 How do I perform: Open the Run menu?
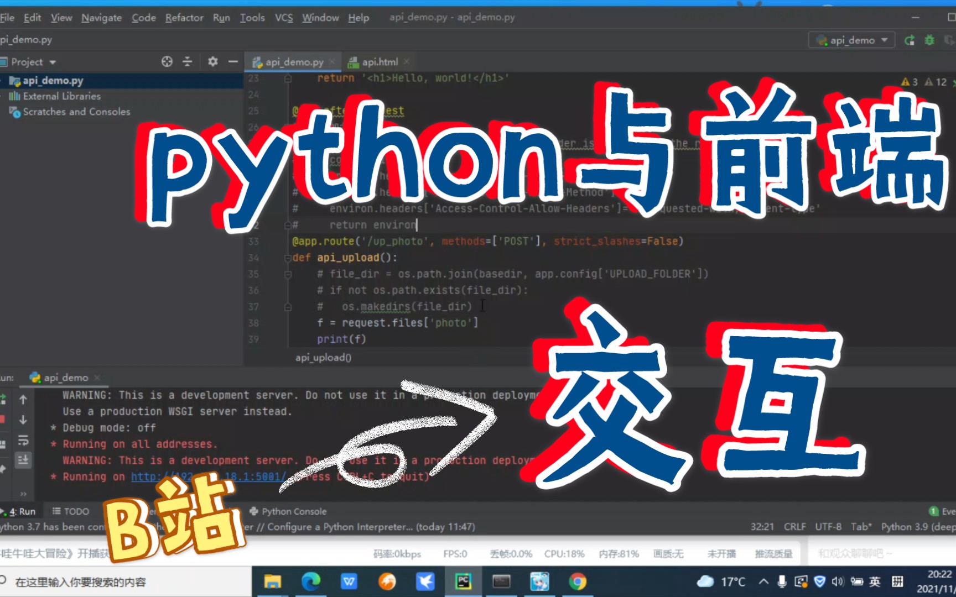(221, 18)
